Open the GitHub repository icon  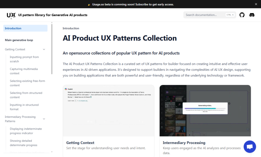242,15
